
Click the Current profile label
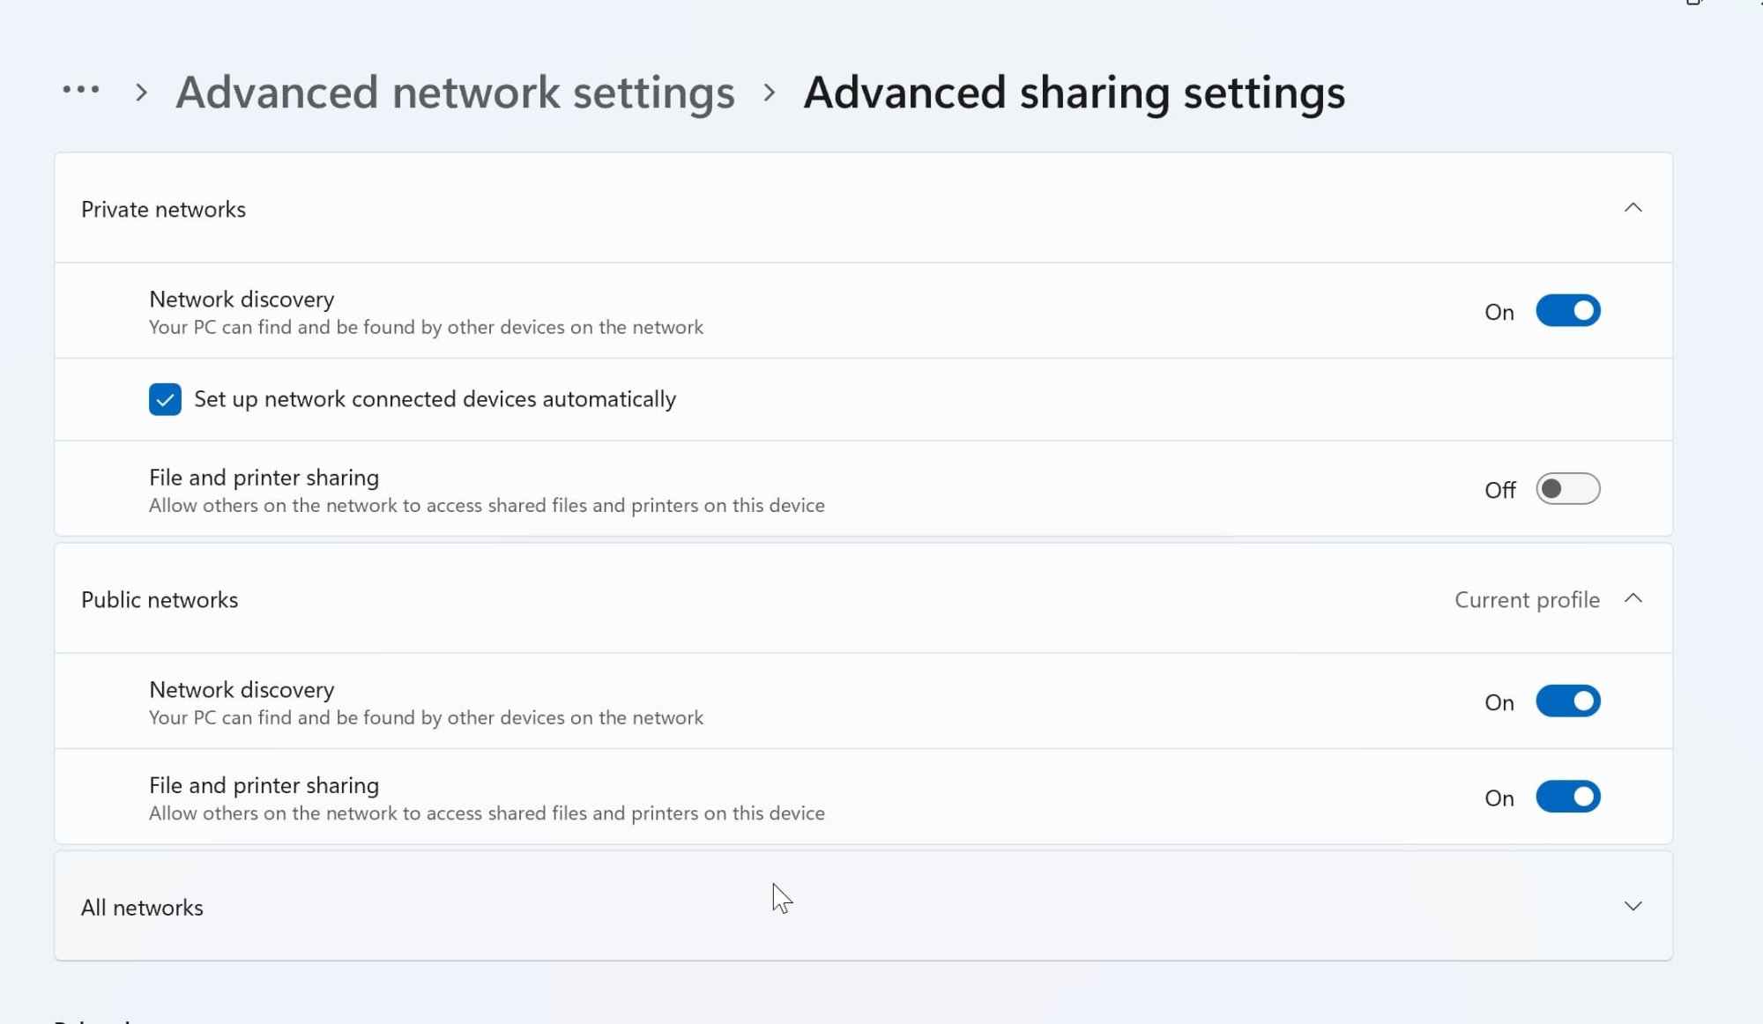[x=1526, y=600]
